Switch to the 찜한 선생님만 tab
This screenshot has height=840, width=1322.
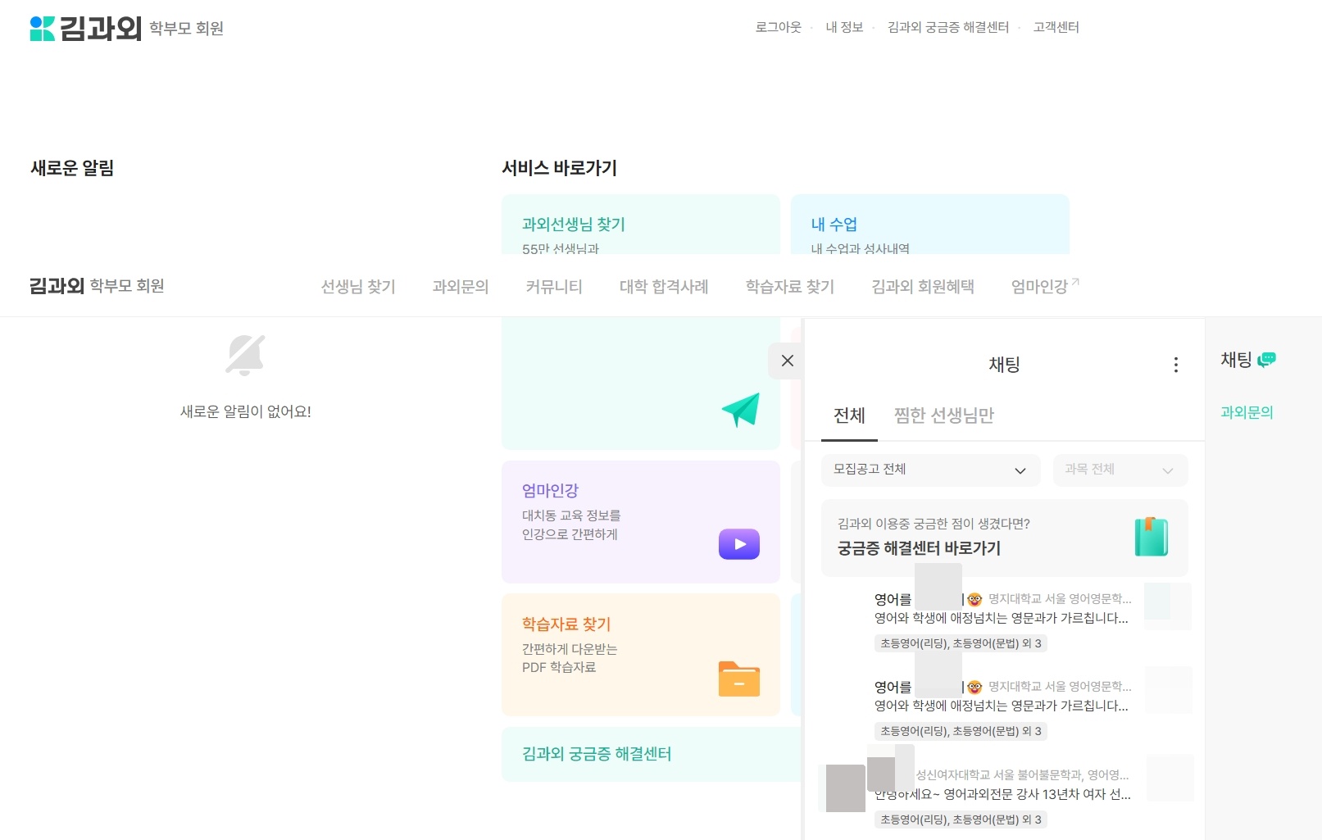943,415
